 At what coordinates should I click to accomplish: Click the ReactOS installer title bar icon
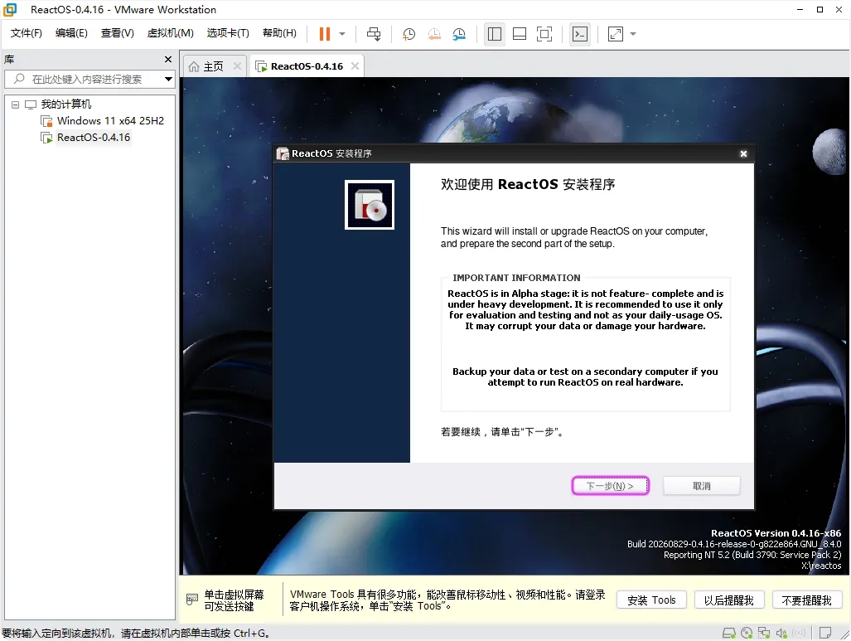(x=283, y=153)
